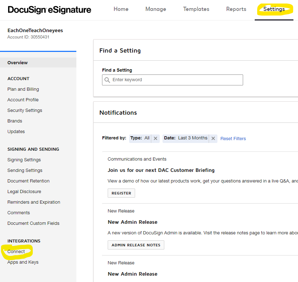Screen dimensions: 298x282
Task: Open Apps and Keys settings
Action: 23,262
